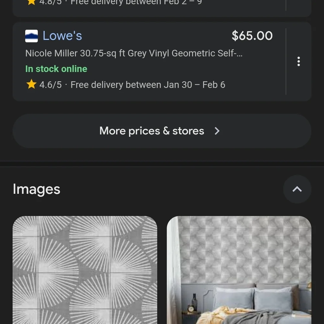Open the Nicole Miller Grey Vinyl Geometric listing
Viewport: 324px width, 324px height.
(134, 53)
